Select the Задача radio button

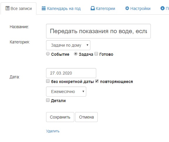click(76, 54)
